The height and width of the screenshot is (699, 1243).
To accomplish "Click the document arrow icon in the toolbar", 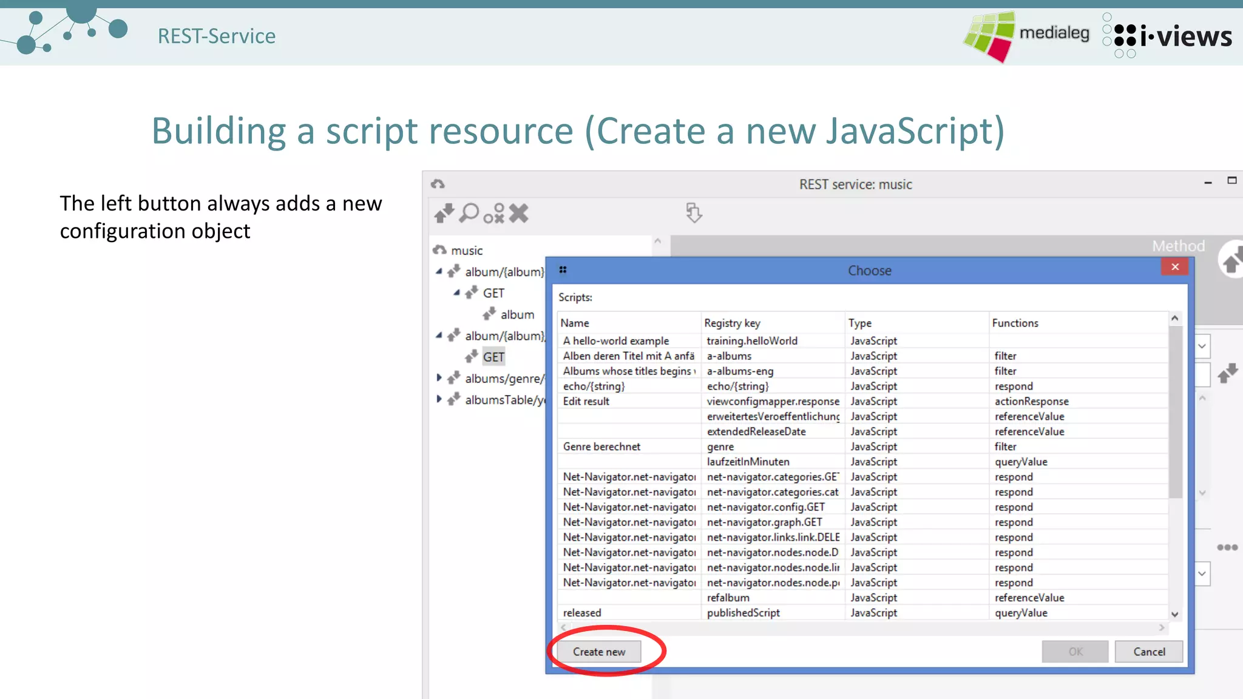I will [x=694, y=213].
